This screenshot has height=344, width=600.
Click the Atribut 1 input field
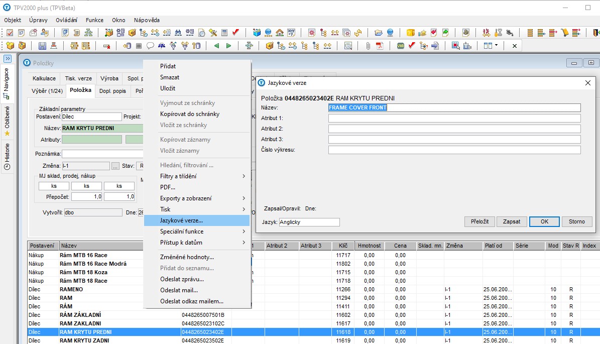click(x=454, y=118)
